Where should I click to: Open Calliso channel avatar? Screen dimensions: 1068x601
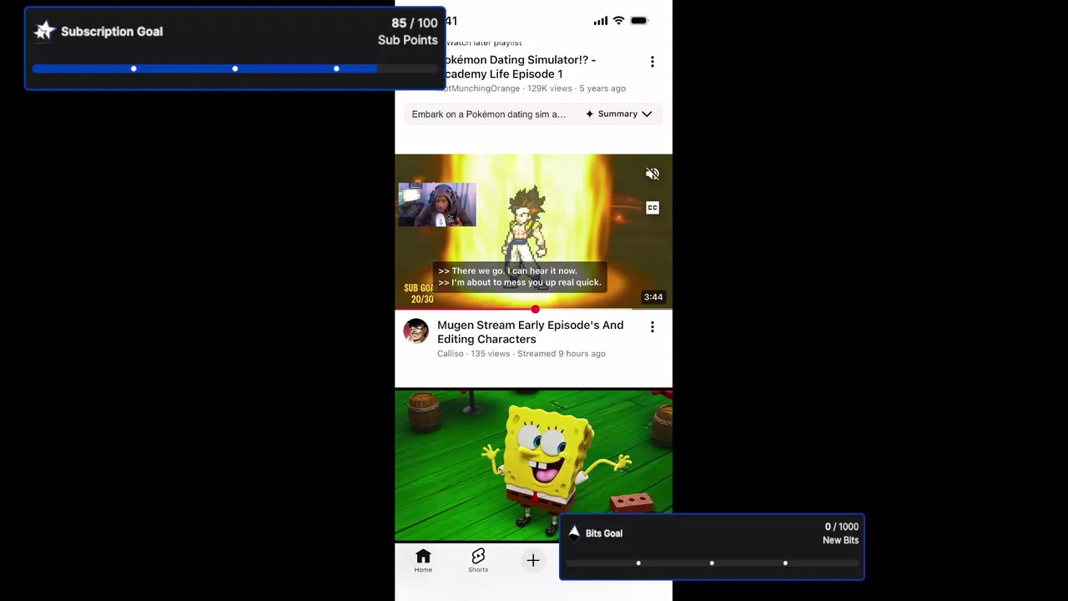(416, 331)
